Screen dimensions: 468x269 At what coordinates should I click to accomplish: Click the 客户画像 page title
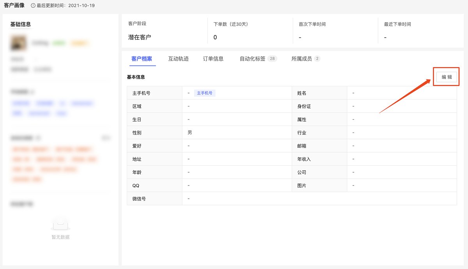(14, 5)
